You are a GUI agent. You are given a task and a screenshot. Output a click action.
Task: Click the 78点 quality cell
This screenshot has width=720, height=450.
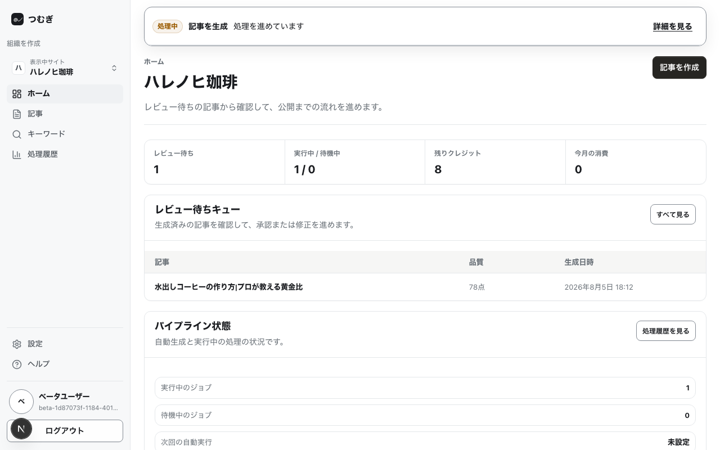[x=477, y=287]
